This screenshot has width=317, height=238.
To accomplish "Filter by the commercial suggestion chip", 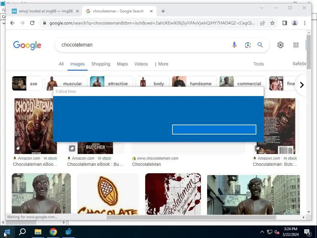I will coord(243,82).
